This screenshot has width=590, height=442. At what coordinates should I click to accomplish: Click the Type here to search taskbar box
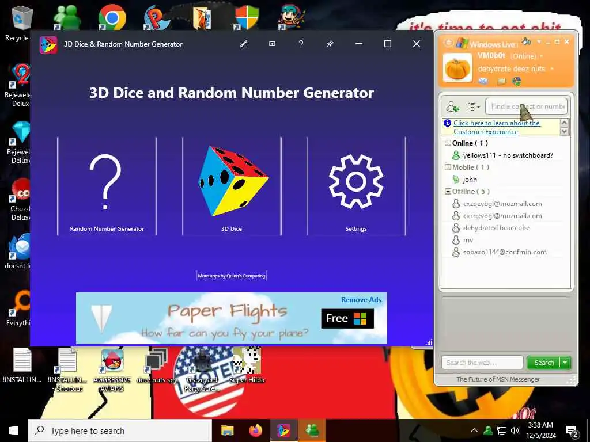pyautogui.click(x=120, y=430)
